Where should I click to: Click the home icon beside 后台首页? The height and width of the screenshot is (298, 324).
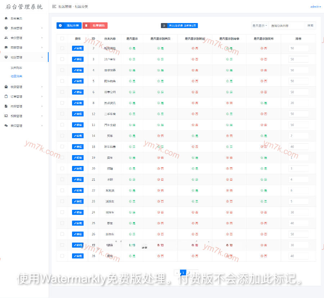6,18
